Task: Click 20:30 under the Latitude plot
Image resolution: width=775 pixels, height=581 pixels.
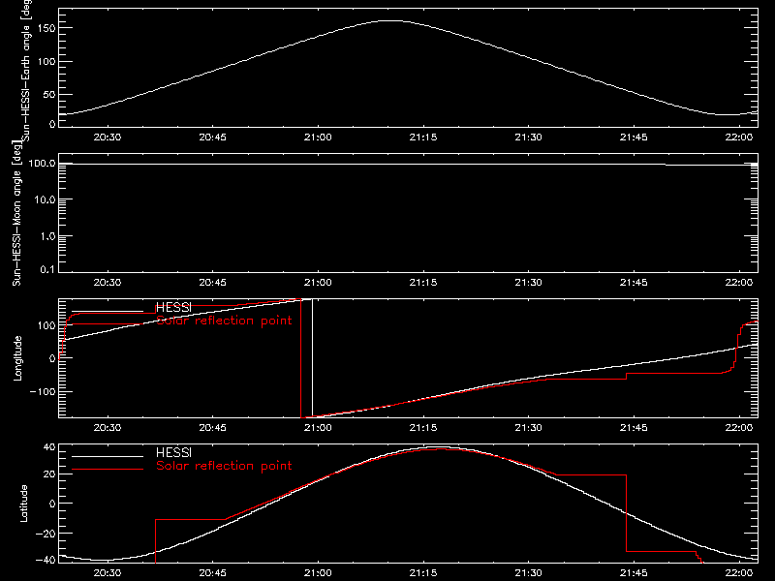Action: pos(108,572)
